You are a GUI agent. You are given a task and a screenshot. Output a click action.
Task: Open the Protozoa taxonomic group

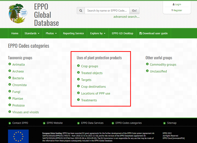(19, 105)
